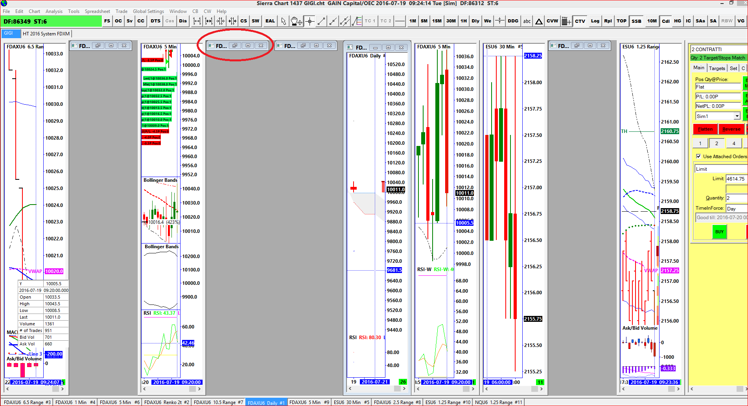The width and height of the screenshot is (748, 406).
Task: Open the Spreadsheet menu
Action: [98, 11]
